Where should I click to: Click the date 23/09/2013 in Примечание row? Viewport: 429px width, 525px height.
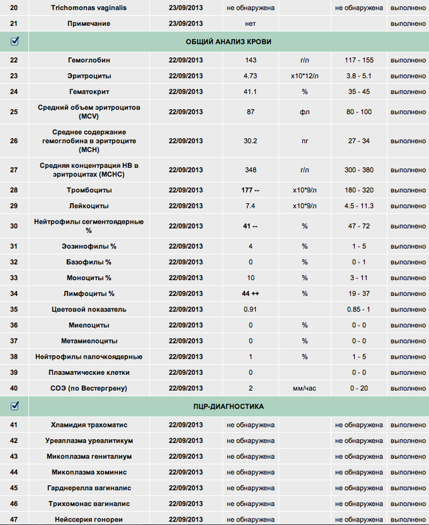pyautogui.click(x=186, y=23)
